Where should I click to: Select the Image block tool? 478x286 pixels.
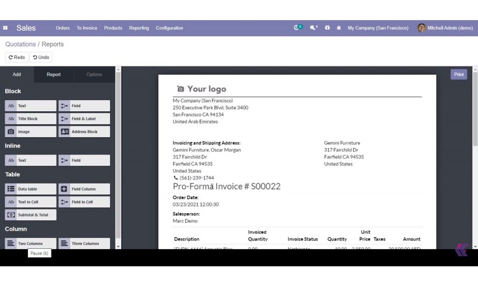(x=30, y=132)
